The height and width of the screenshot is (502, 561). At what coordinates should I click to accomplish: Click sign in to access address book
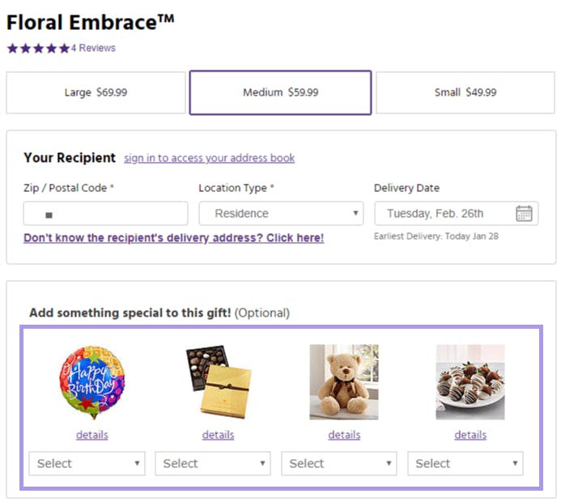point(210,158)
